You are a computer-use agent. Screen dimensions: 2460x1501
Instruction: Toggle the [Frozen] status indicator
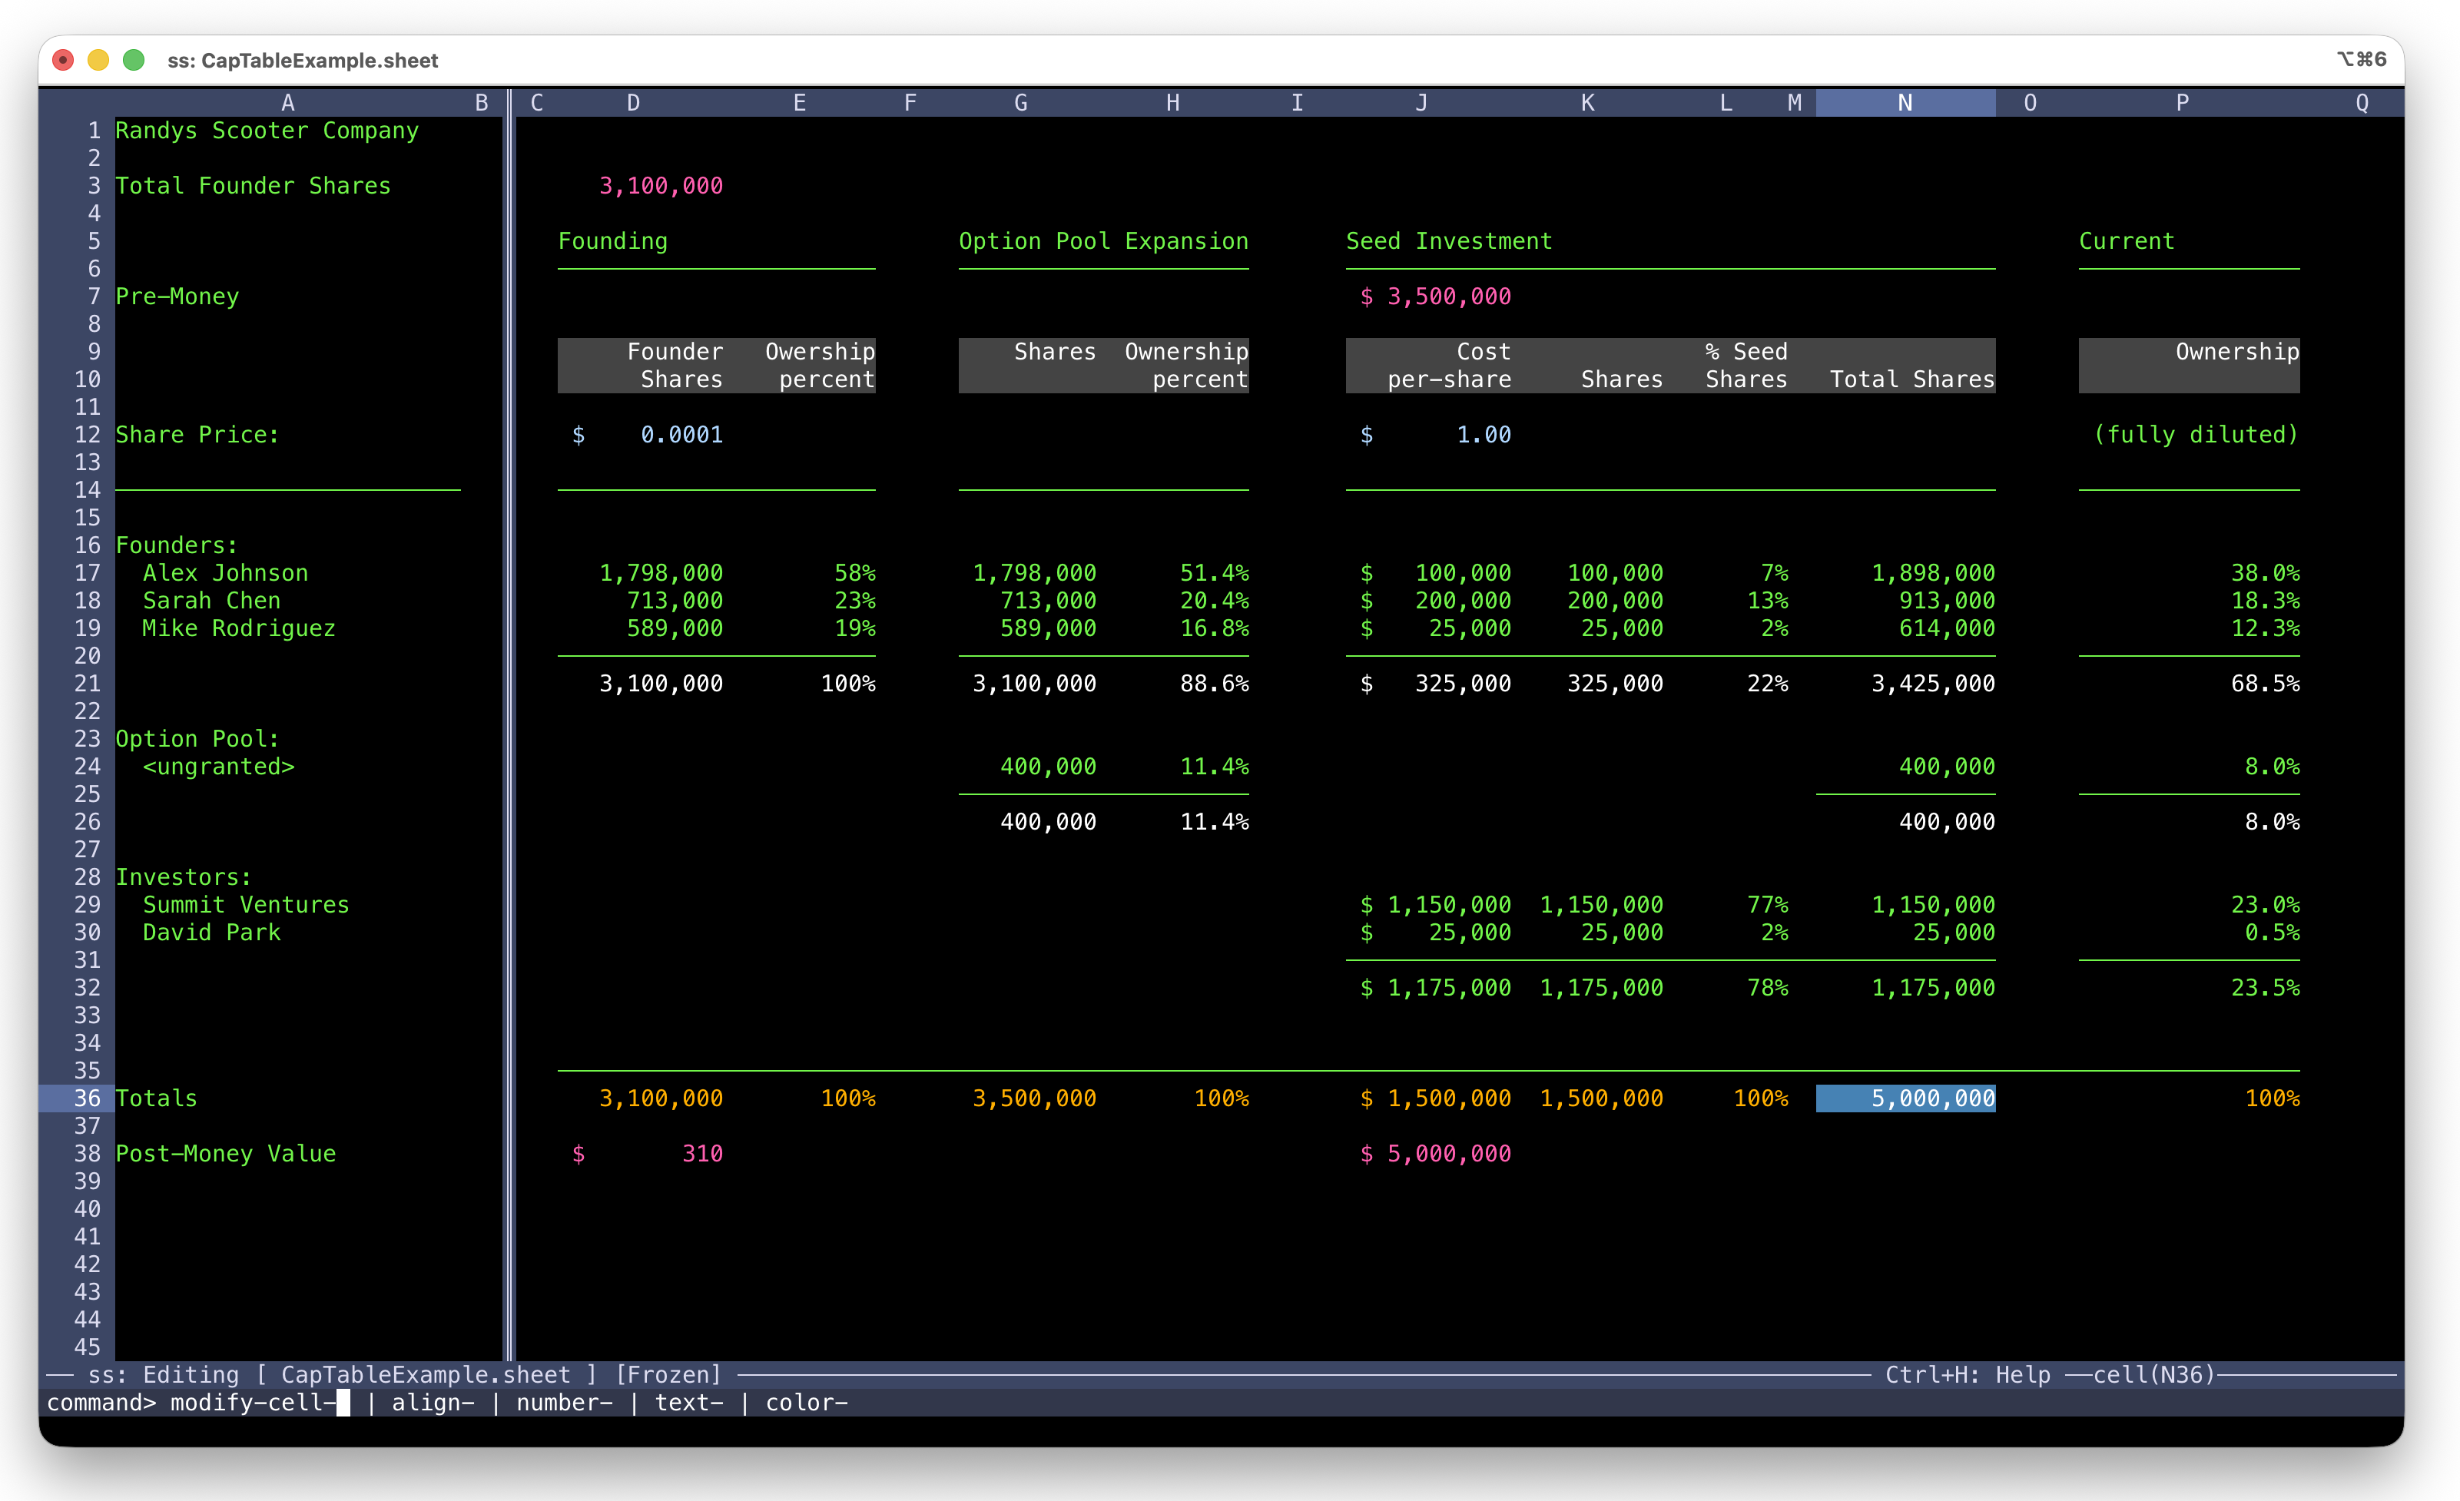[x=667, y=1374]
